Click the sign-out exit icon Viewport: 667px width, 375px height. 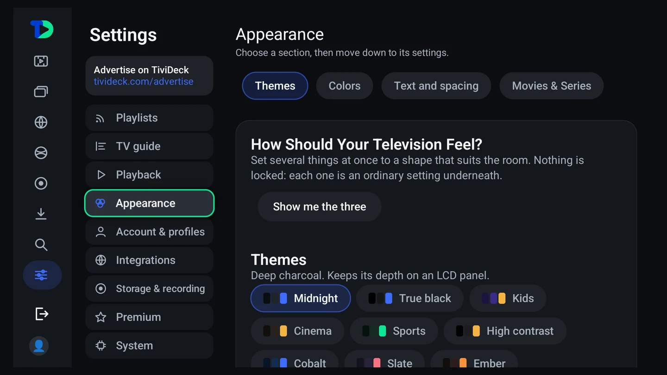42,314
